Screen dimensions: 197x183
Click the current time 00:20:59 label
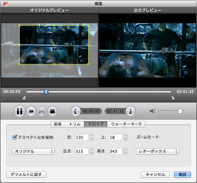pos(12,91)
